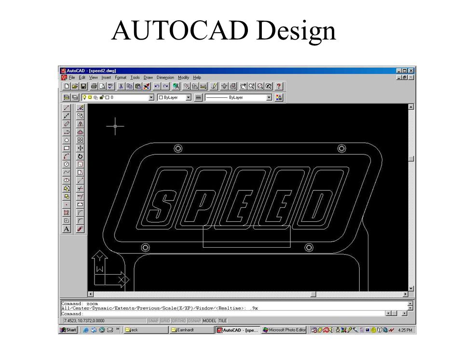Screen dimensions: 463x347
Task: Toggle GRID mode in status bar
Action: tap(165, 321)
